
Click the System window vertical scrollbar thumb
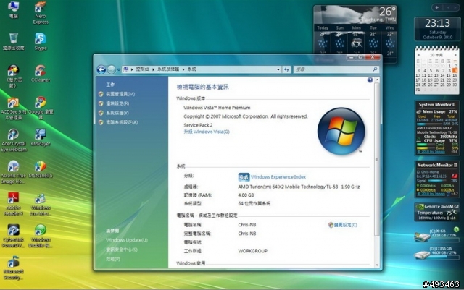(x=377, y=160)
